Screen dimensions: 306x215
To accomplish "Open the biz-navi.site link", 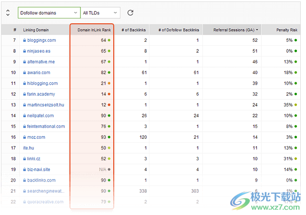I will click(x=39, y=169).
